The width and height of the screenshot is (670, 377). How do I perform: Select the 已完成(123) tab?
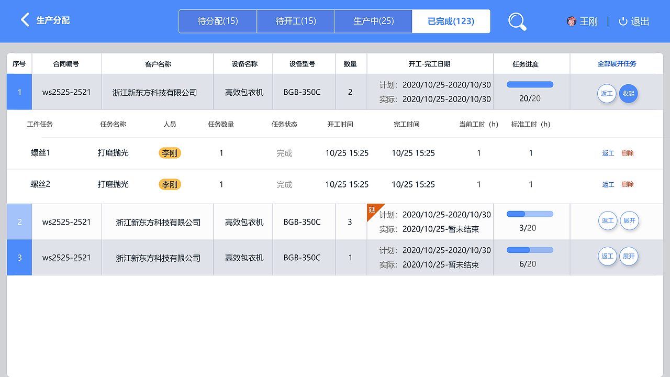(x=451, y=21)
